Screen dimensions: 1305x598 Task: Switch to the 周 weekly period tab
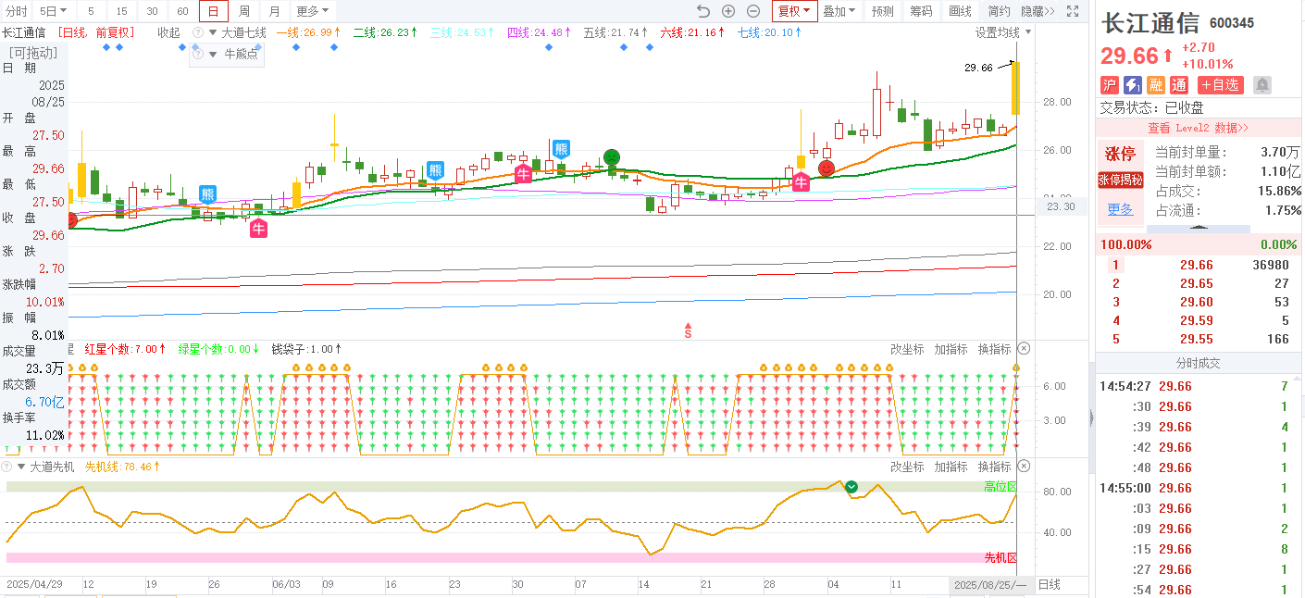(243, 11)
